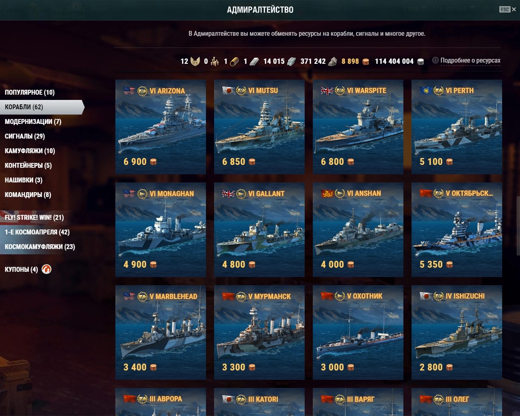Select the VI WARSPITE ship card
Viewport: 520px width, 416px height.
(x=358, y=127)
